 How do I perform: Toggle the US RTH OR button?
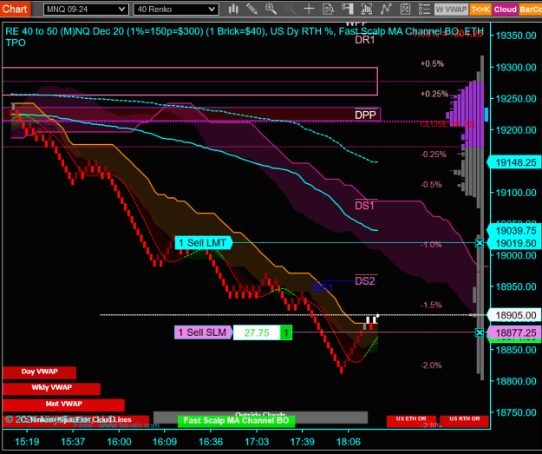click(x=464, y=420)
